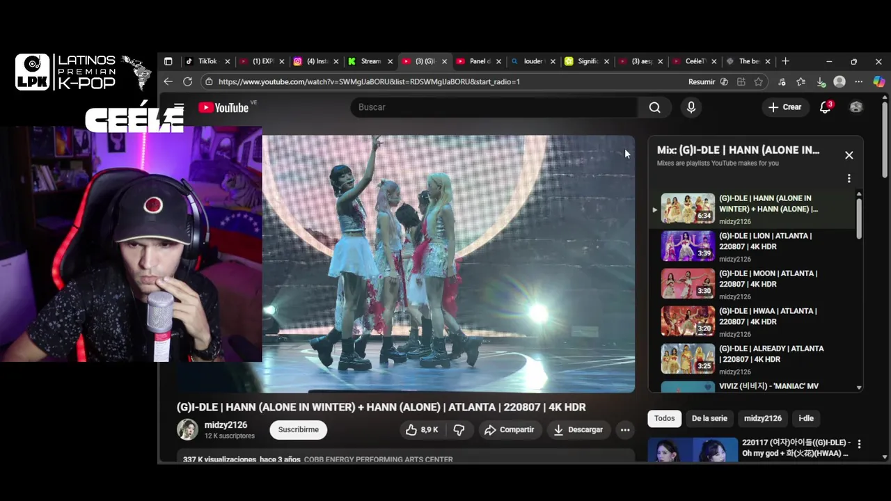Open the Mix playlist options menu
Screen dimensions: 891x501
849,178
